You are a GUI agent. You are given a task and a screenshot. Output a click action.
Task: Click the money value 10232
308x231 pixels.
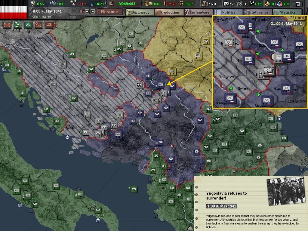click(x=189, y=4)
